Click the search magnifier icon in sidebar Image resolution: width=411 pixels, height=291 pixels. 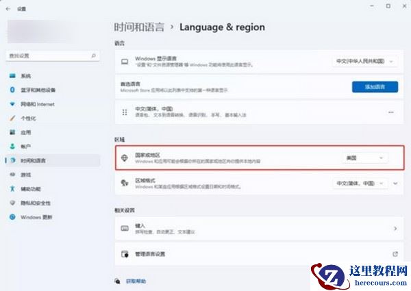94,55
